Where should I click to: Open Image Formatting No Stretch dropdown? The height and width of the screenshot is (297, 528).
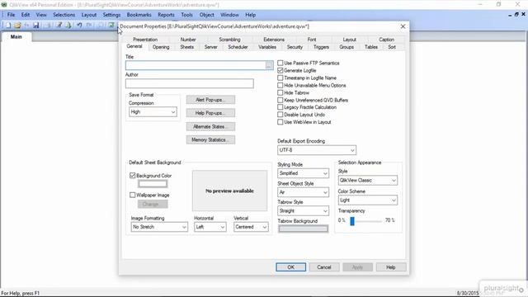[159, 227]
